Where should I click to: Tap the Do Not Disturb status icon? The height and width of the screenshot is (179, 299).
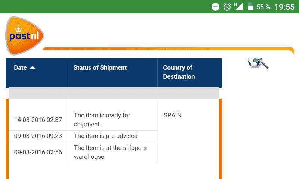click(x=215, y=7)
